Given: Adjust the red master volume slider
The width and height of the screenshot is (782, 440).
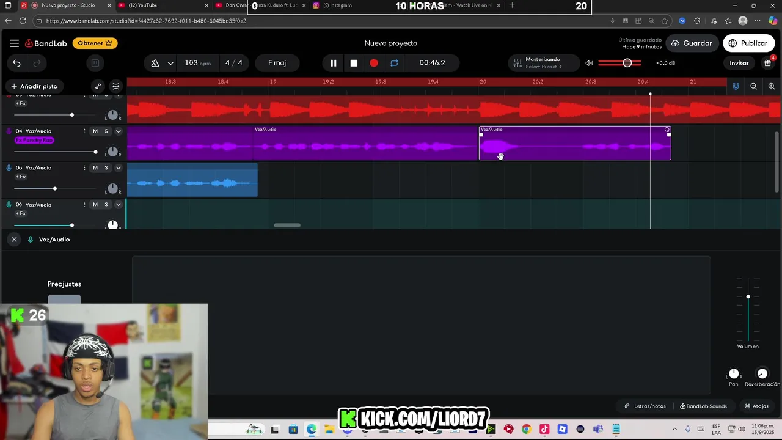Looking at the screenshot, I should coord(619,63).
